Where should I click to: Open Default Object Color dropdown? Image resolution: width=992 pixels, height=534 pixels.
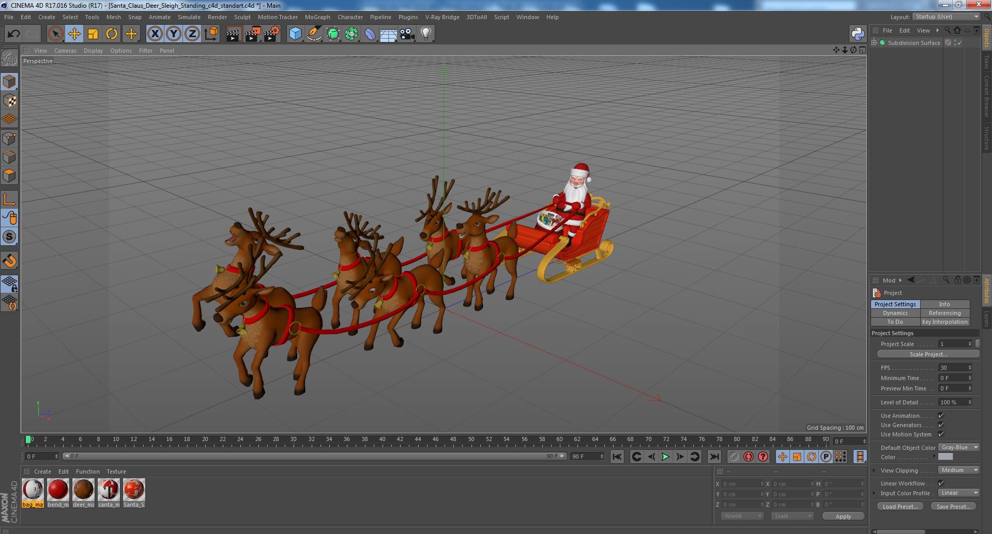point(959,448)
